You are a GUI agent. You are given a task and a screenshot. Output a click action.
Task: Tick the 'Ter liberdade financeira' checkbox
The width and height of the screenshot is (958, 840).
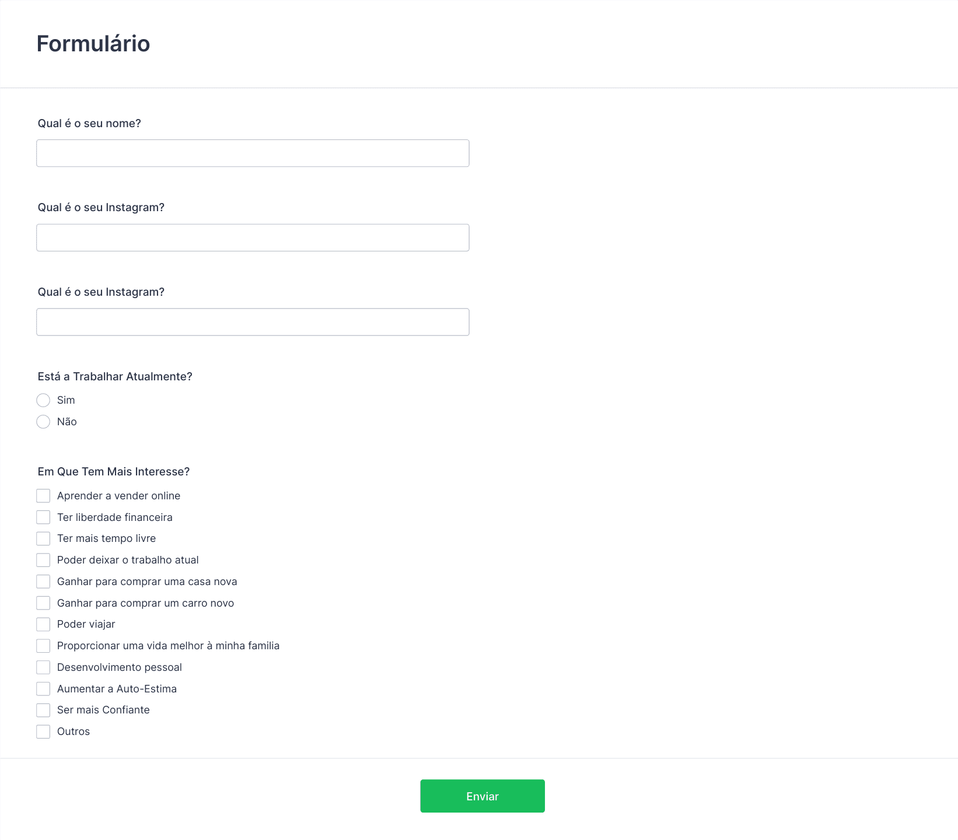point(43,517)
